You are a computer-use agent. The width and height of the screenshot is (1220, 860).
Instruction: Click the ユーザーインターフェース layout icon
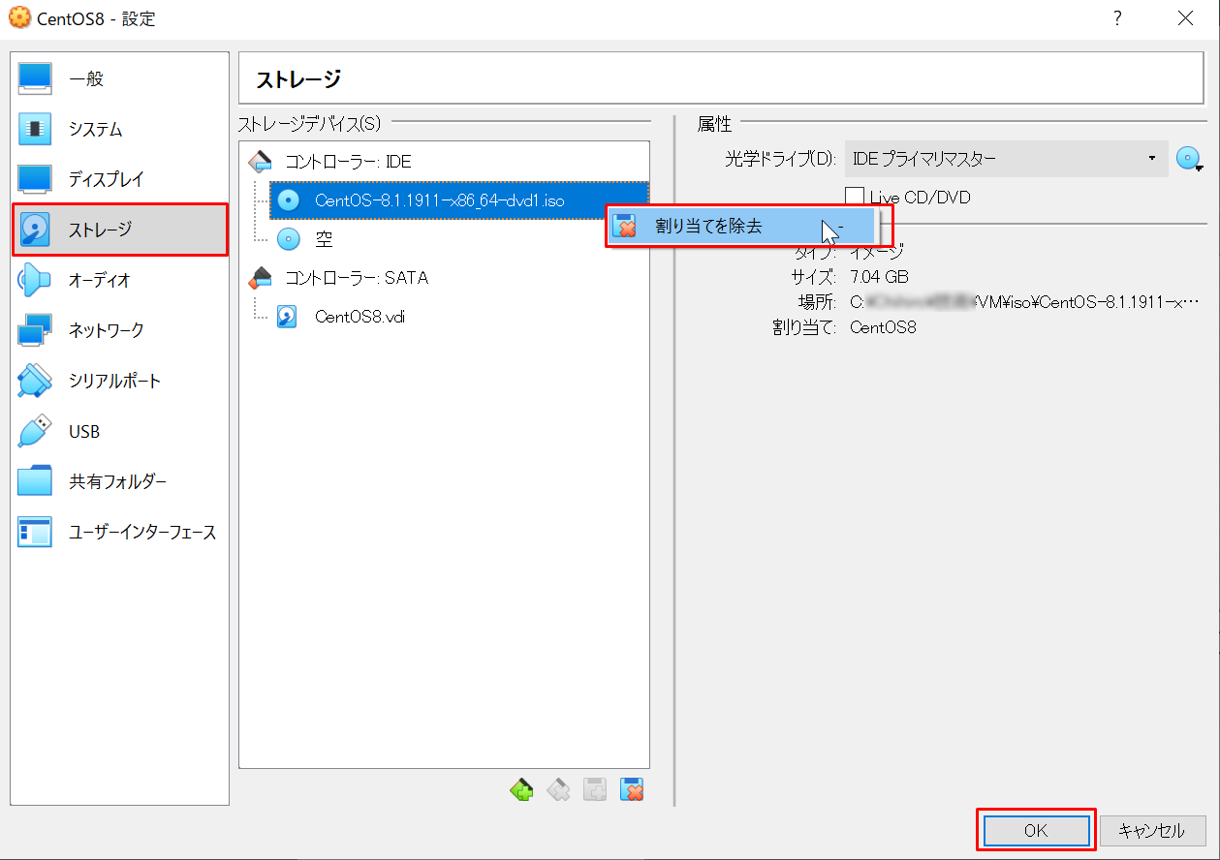pos(35,532)
